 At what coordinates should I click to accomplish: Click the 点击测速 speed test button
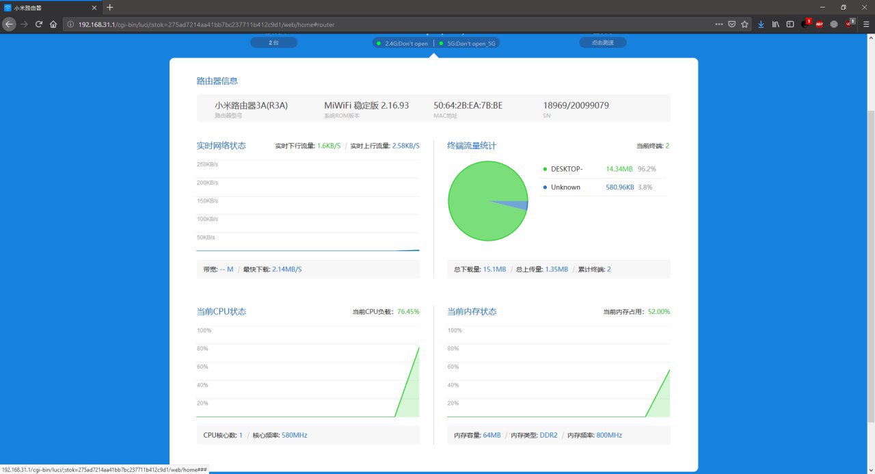pyautogui.click(x=603, y=42)
